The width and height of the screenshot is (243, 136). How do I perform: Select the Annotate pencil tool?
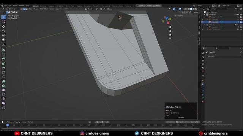tap(3, 45)
